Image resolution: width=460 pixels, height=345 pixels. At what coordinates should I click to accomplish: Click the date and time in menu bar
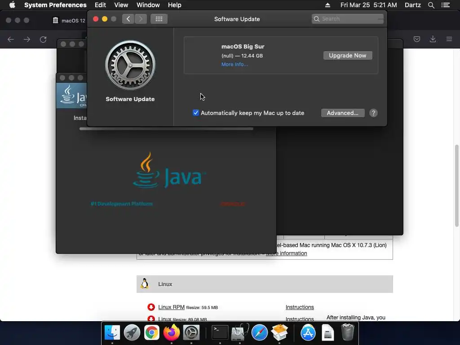point(368,5)
